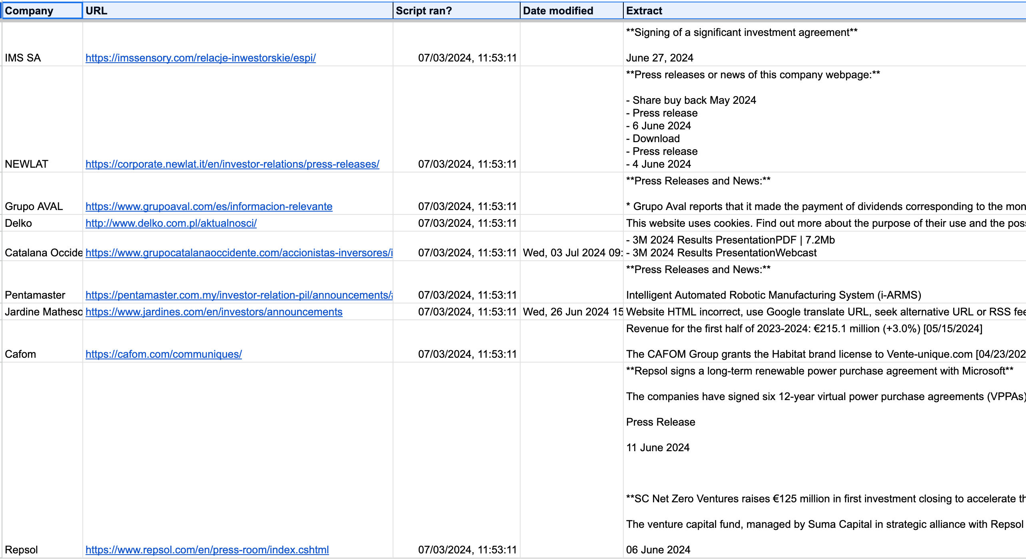The image size is (1026, 559).
Task: Select the Repsol company cell
Action: [42, 460]
